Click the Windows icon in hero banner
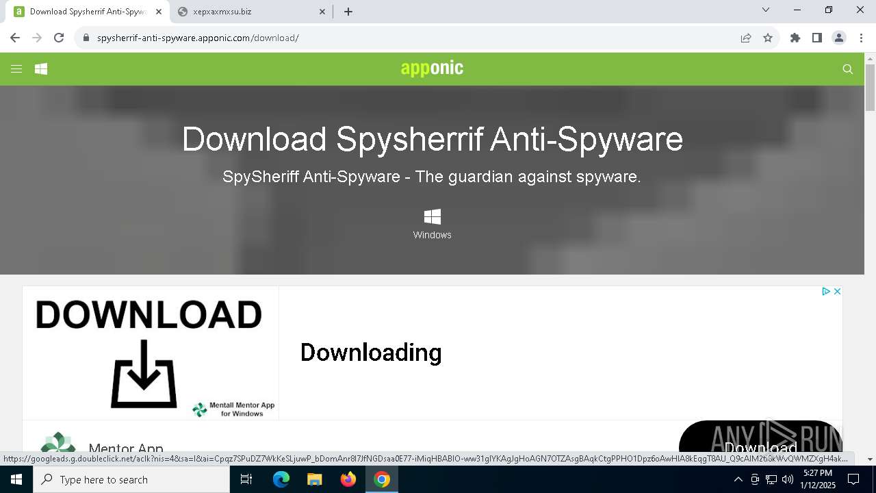Screen dimensions: 876x493 point(433,217)
